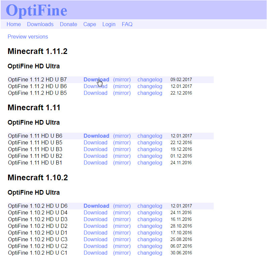Download OptiFine 1.11 HD U B2
Screen dimensions: 267x256
coord(95,156)
